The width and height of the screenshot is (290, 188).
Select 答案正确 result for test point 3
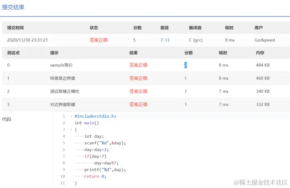[x=138, y=104]
